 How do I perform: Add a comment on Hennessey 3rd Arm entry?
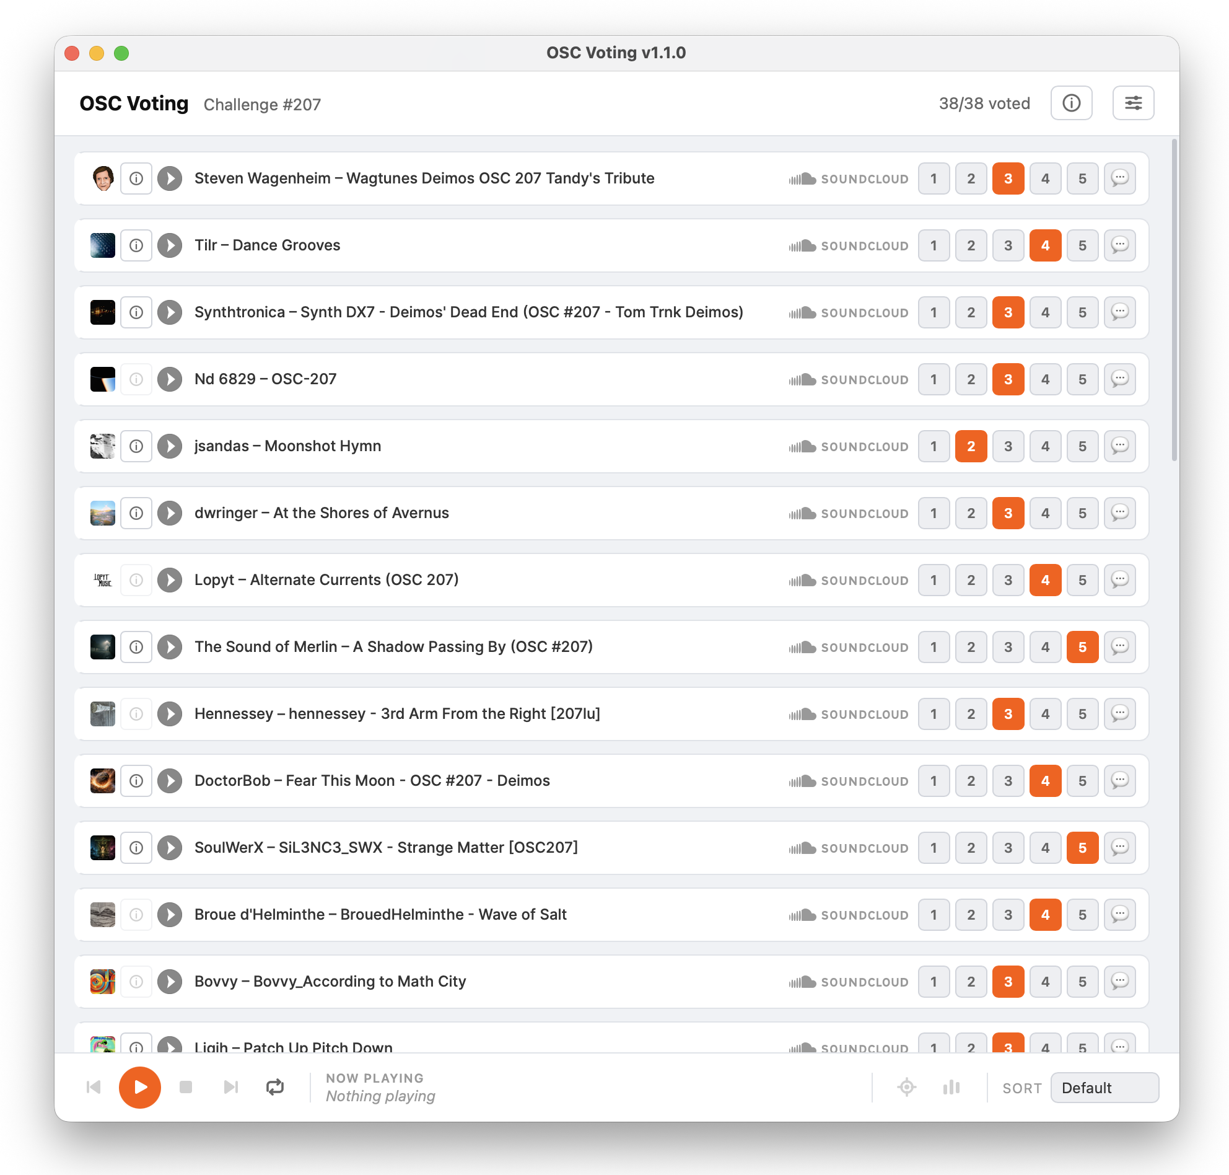tap(1119, 713)
